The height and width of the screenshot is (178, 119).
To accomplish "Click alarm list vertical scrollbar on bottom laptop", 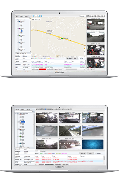I will coord(104,159).
